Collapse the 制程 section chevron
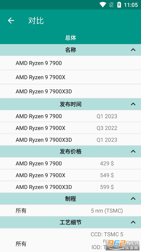Image resolution: width=141 pixels, height=252 pixels. (x=133, y=199)
